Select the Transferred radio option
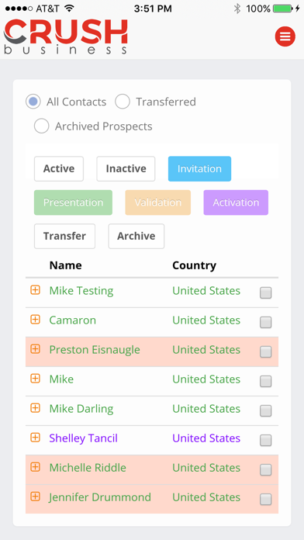The width and height of the screenshot is (304, 540). [x=123, y=102]
